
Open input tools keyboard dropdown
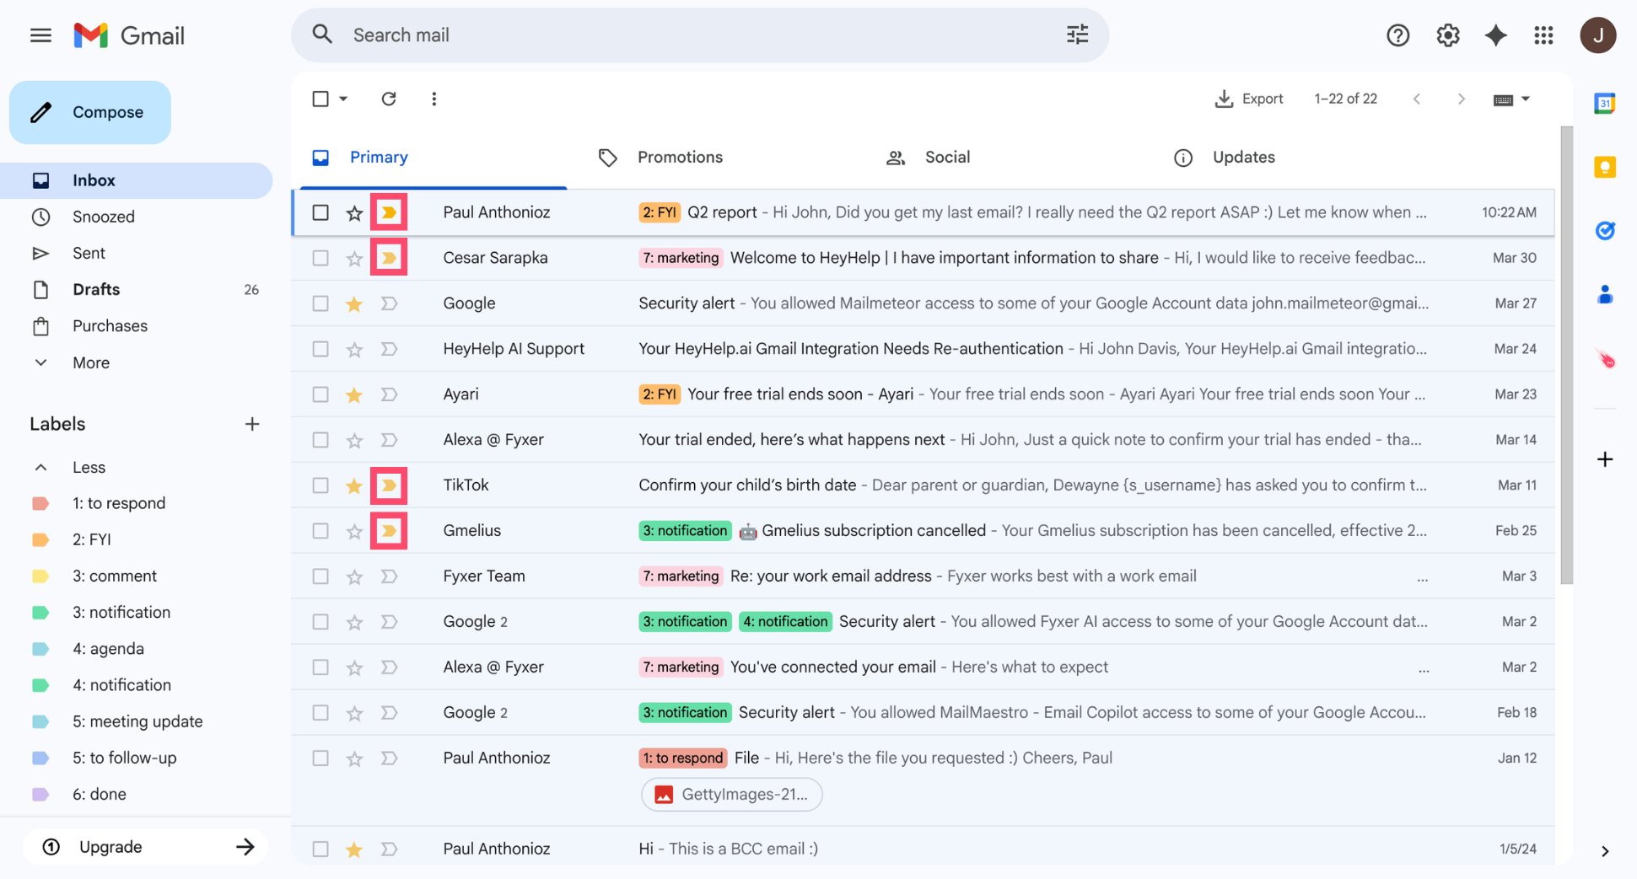(1510, 99)
